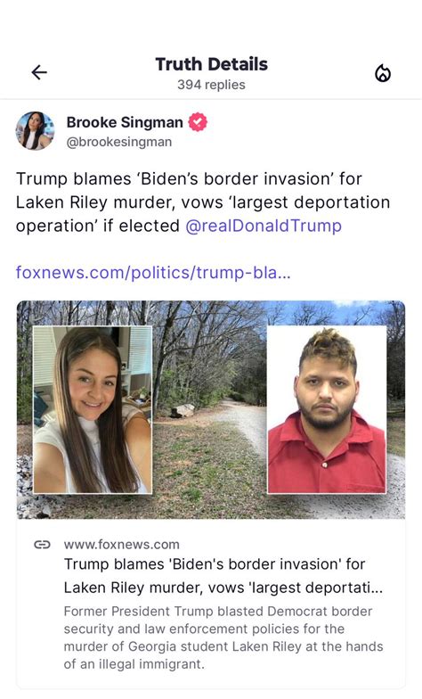The height and width of the screenshot is (699, 422).
Task: Tap the post body text about Laken Riley
Action: 203,201
